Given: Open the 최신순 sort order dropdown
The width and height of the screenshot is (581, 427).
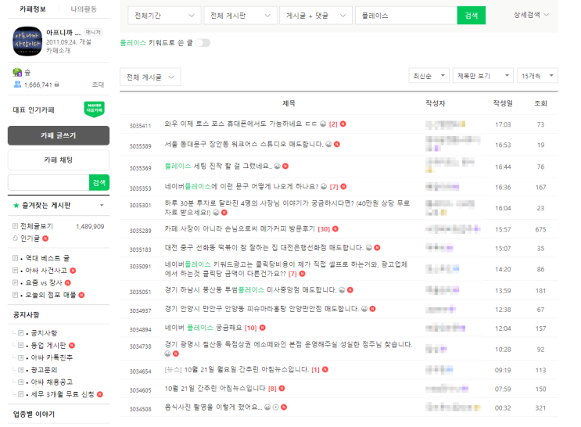Looking at the screenshot, I should (x=429, y=76).
